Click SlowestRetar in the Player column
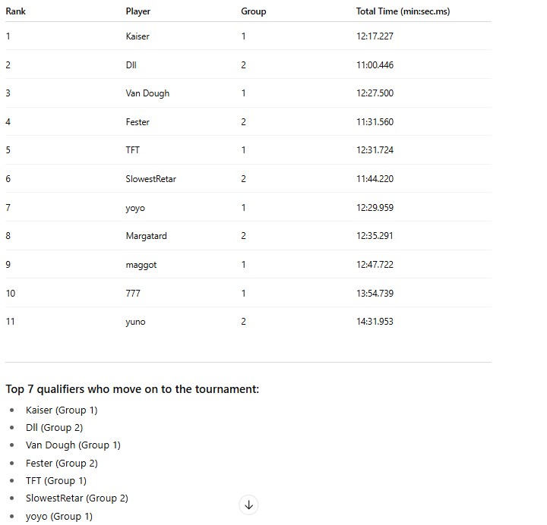Viewport: 547px width, 525px height. coord(150,179)
